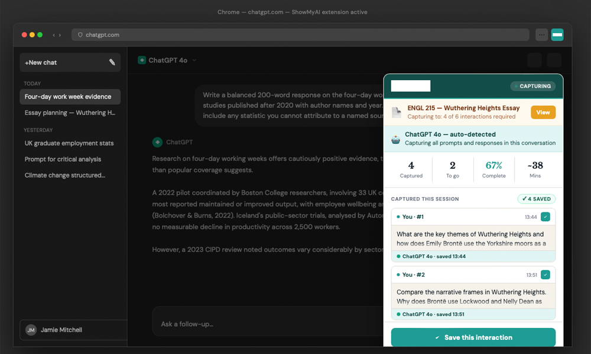Click the document icon next to ENGL 215
This screenshot has height=354, width=591.
(397, 112)
